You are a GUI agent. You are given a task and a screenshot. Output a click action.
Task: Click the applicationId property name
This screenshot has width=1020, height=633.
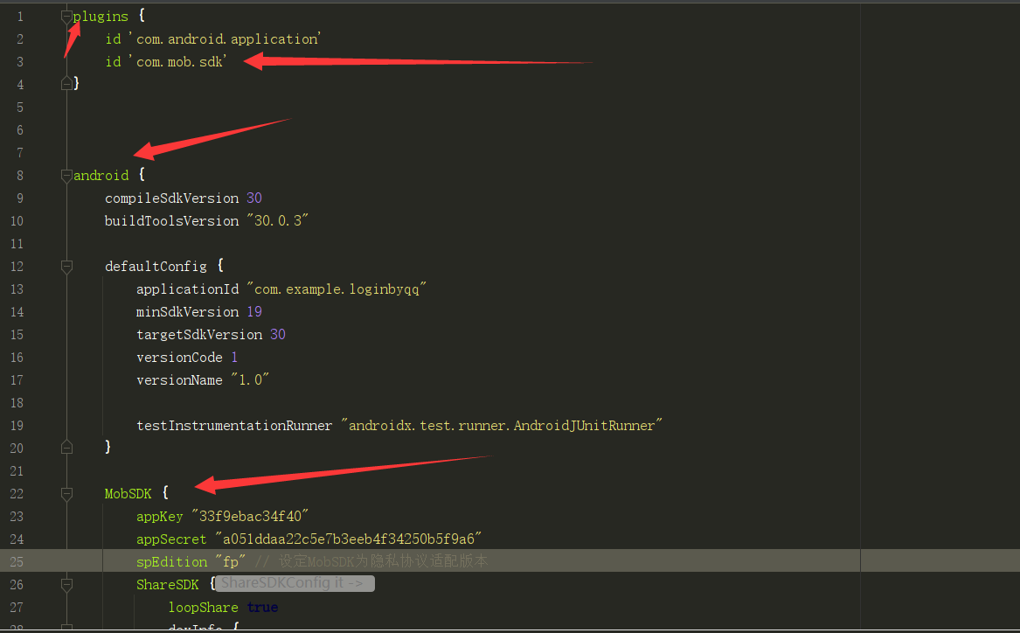(x=187, y=289)
